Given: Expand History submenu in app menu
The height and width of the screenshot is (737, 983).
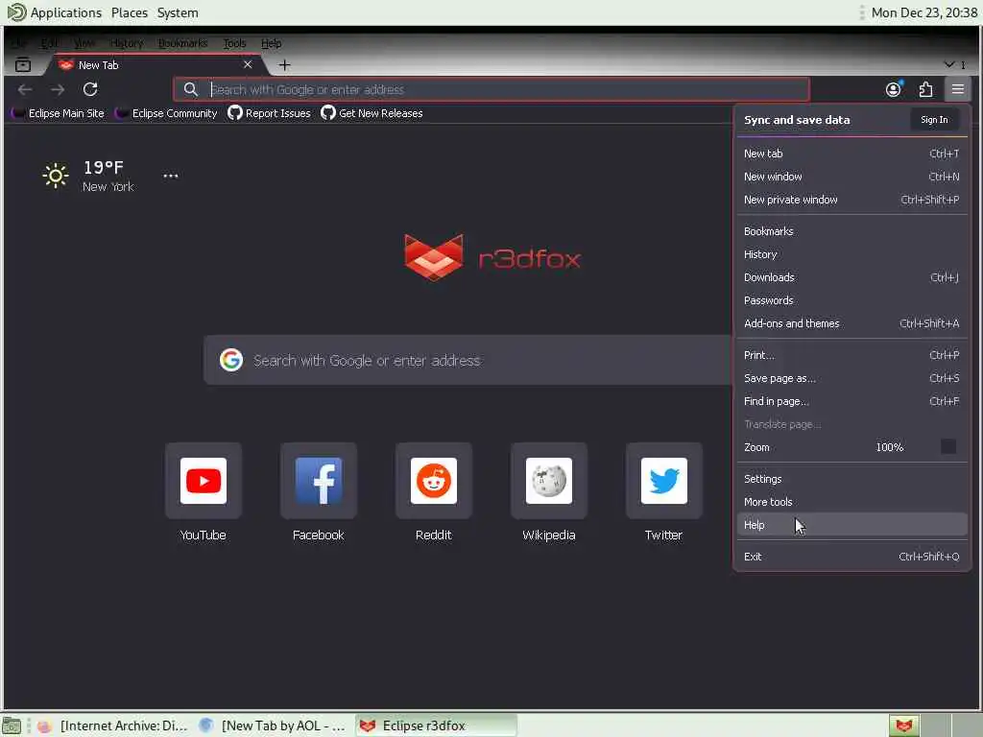Looking at the screenshot, I should click(851, 254).
